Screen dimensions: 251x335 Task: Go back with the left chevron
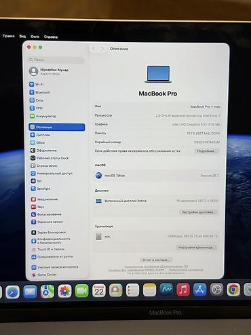[x=94, y=49]
